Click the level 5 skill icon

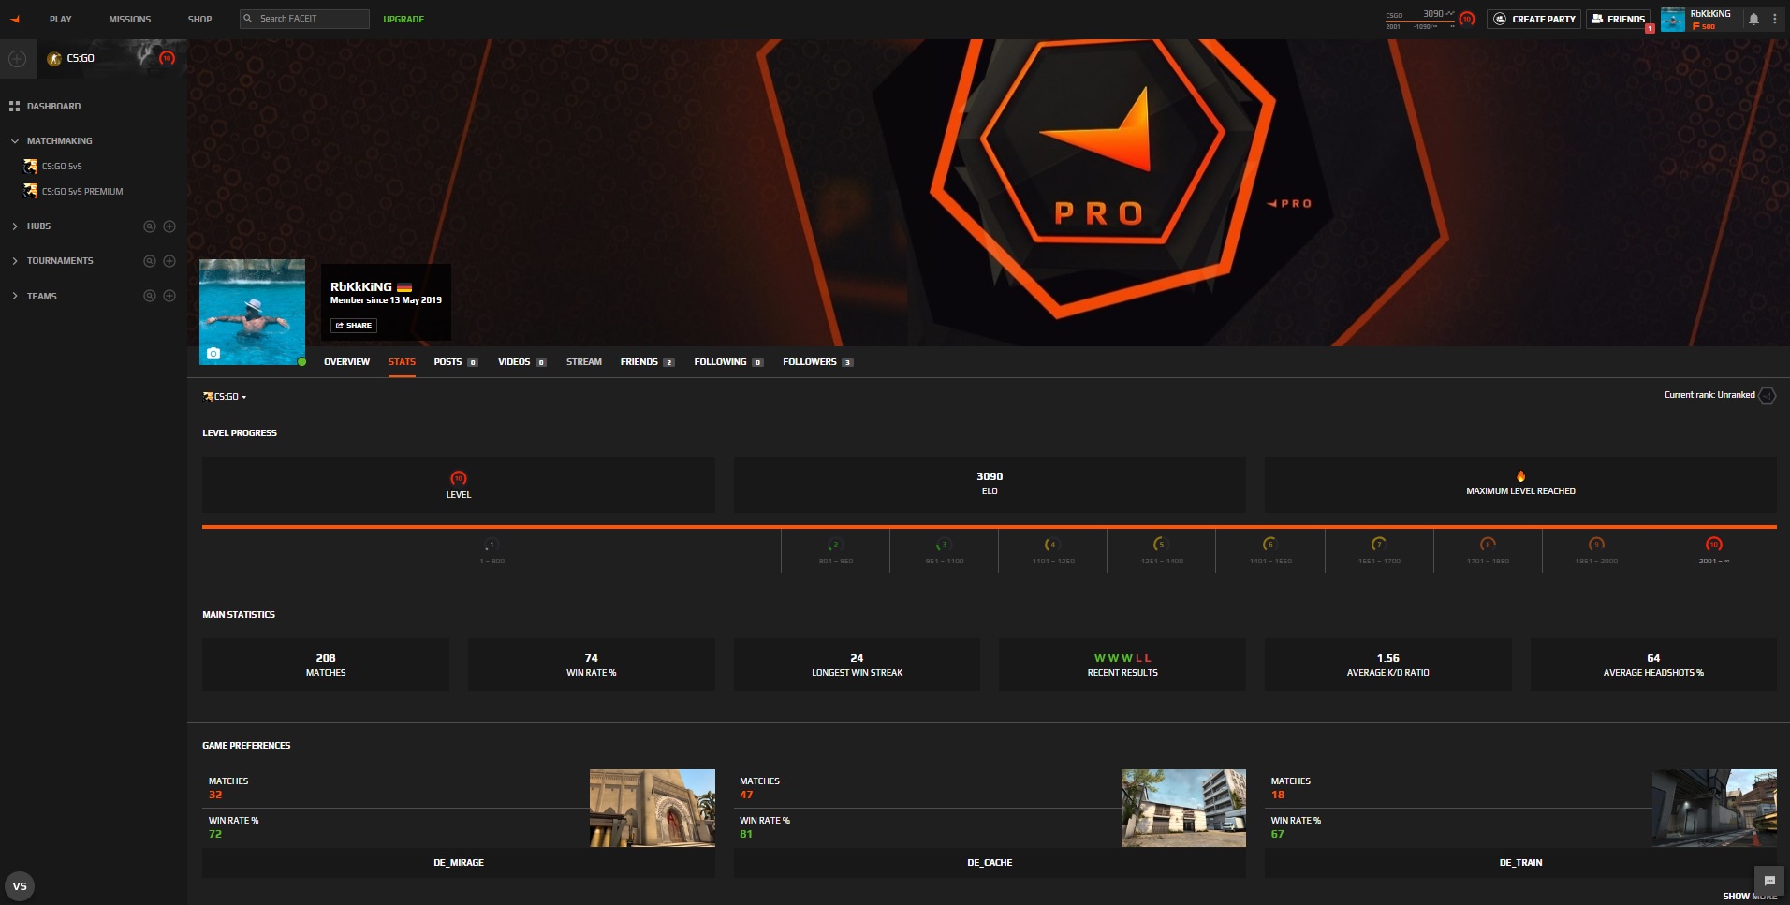(1161, 545)
